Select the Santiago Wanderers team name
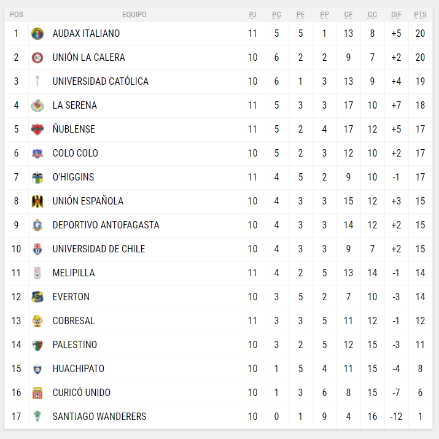 coord(99,417)
